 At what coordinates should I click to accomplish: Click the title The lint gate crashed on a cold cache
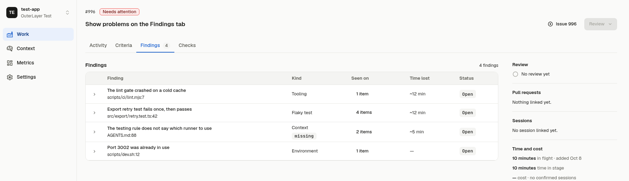click(146, 90)
